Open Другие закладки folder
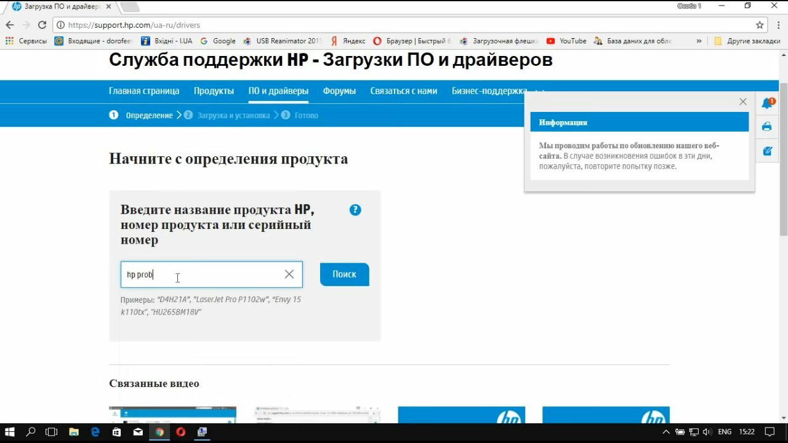Image resolution: width=788 pixels, height=443 pixels. coord(748,41)
